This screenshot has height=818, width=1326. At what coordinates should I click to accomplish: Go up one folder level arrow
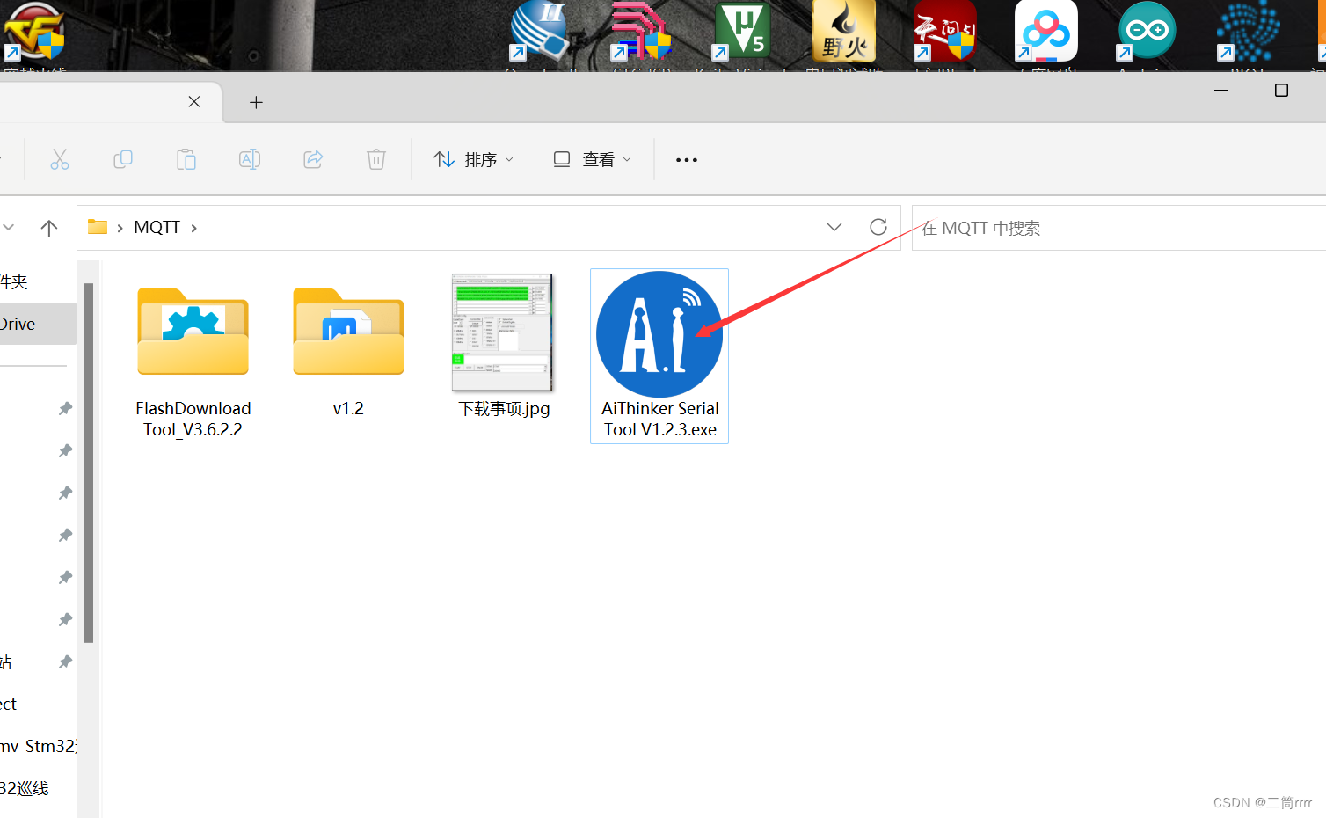(49, 228)
